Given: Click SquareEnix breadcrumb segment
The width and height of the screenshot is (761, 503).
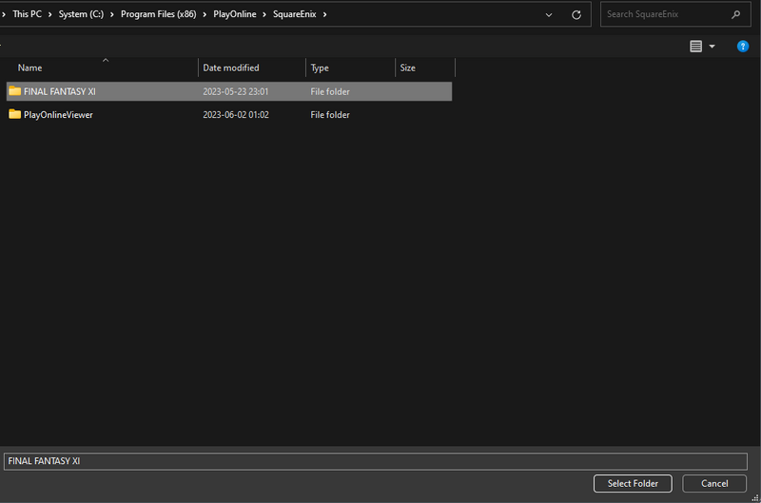Looking at the screenshot, I should (x=294, y=14).
